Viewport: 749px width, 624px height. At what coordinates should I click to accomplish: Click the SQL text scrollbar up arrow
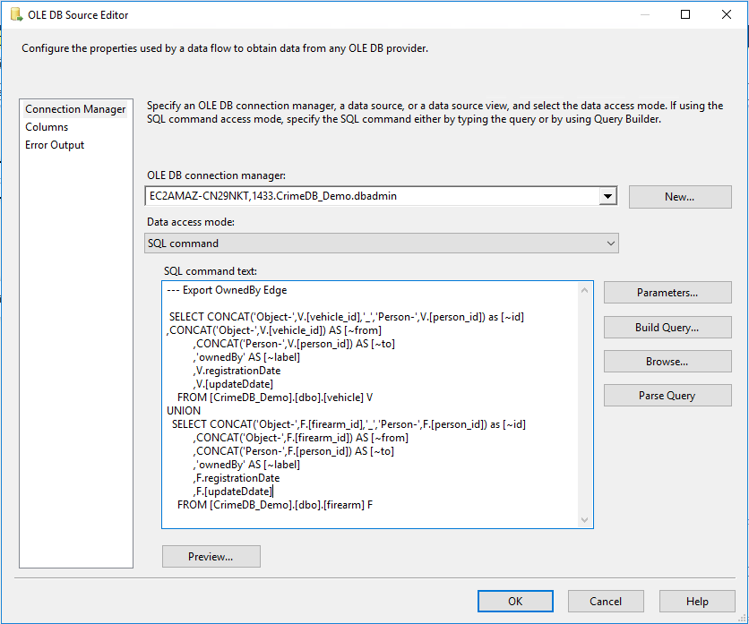point(585,290)
